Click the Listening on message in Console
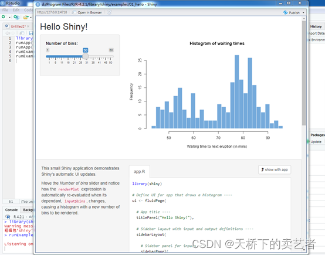325x255 pixels. 19,244
